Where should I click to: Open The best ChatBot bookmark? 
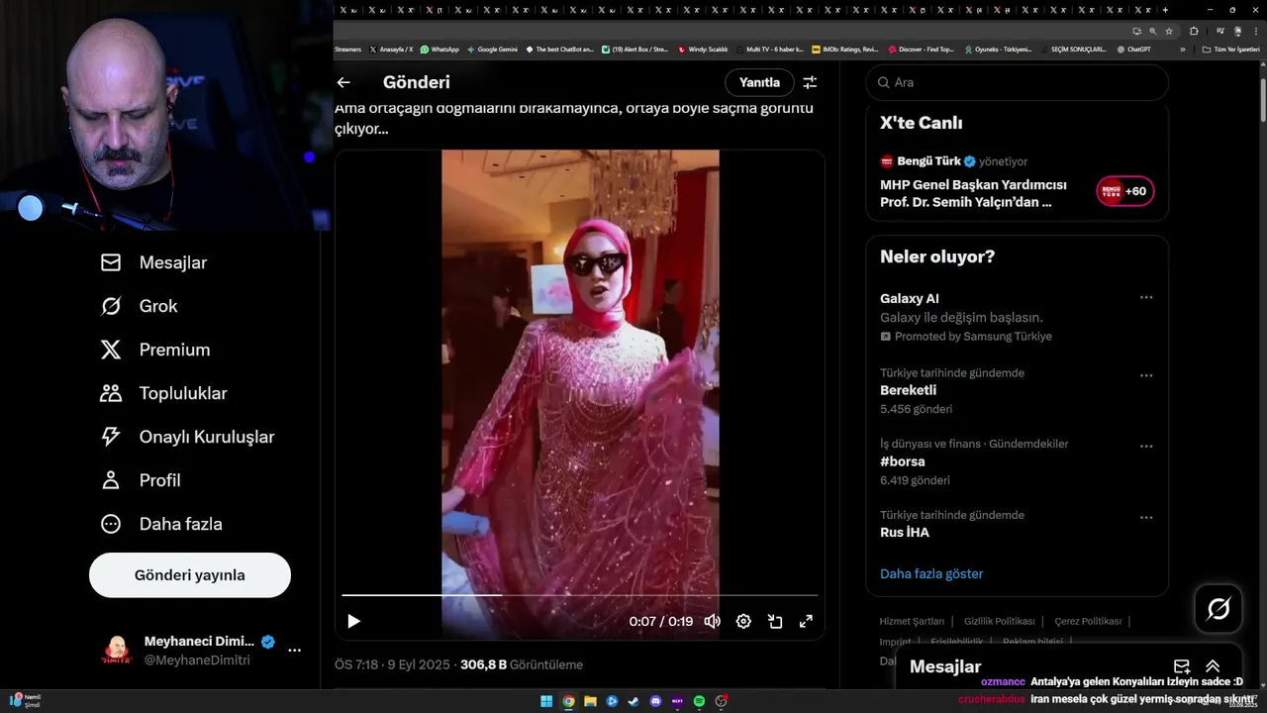(x=560, y=49)
